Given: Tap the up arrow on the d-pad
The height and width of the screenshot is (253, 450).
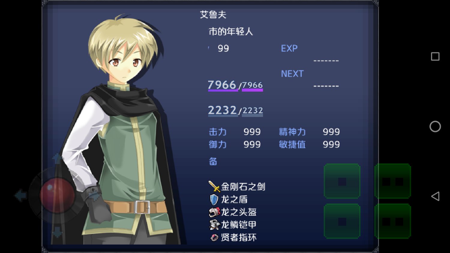Looking at the screenshot, I should pyautogui.click(x=57, y=158).
